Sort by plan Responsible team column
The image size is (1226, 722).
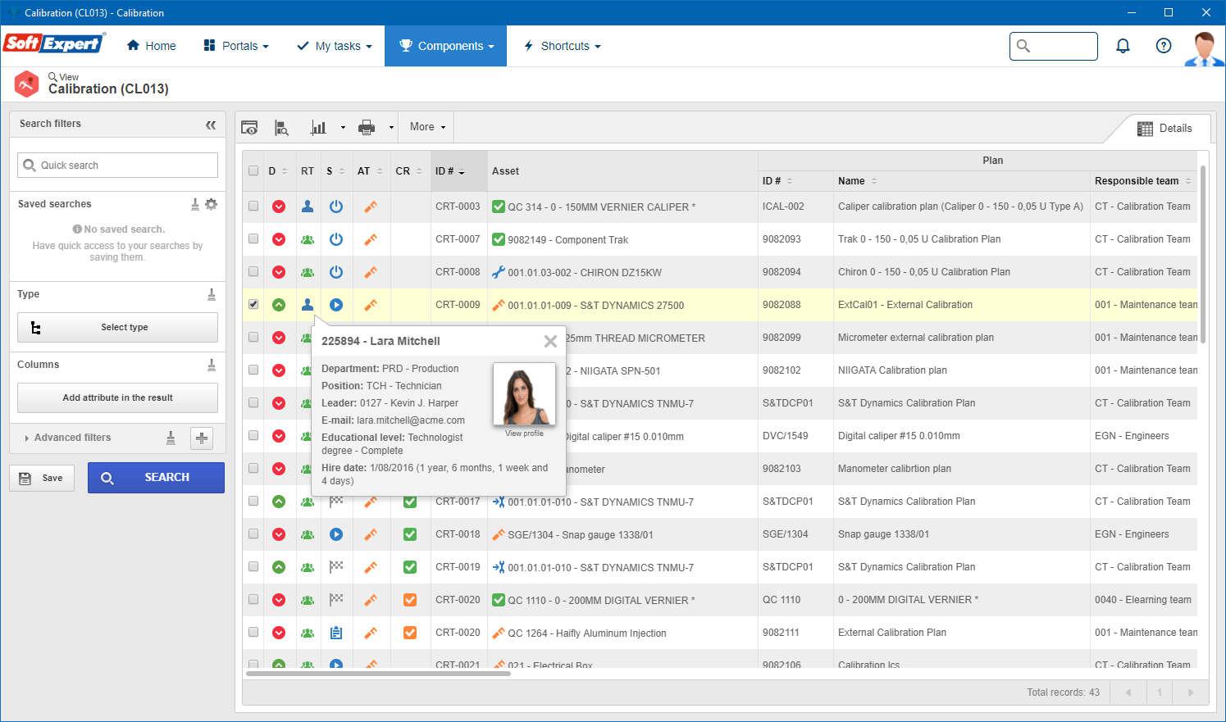click(1142, 181)
